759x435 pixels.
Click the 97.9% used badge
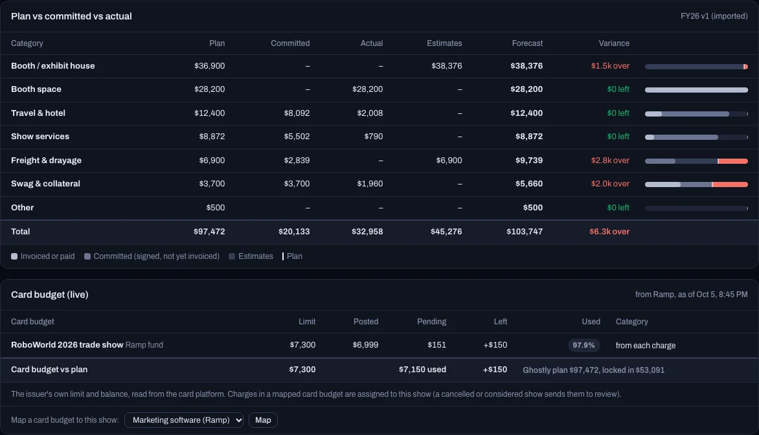[583, 345]
